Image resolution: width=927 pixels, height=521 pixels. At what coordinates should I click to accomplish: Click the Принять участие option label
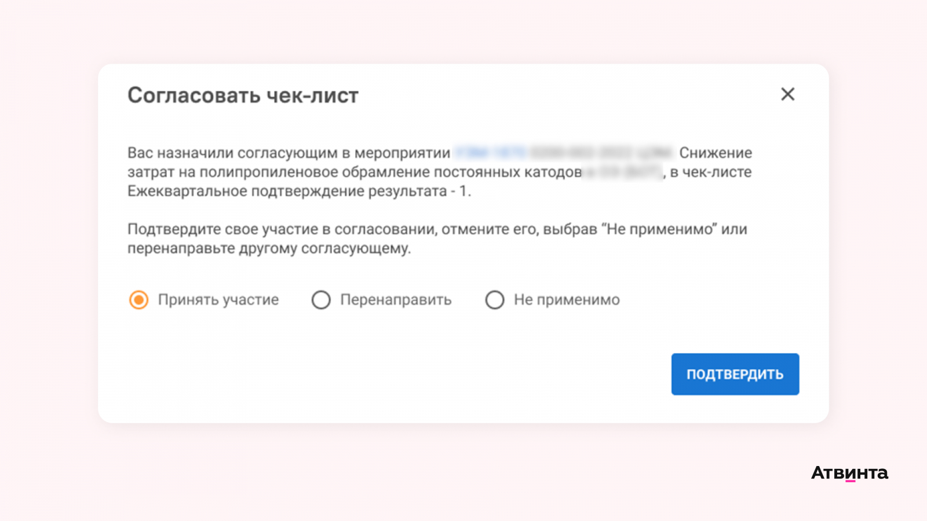pyautogui.click(x=218, y=300)
